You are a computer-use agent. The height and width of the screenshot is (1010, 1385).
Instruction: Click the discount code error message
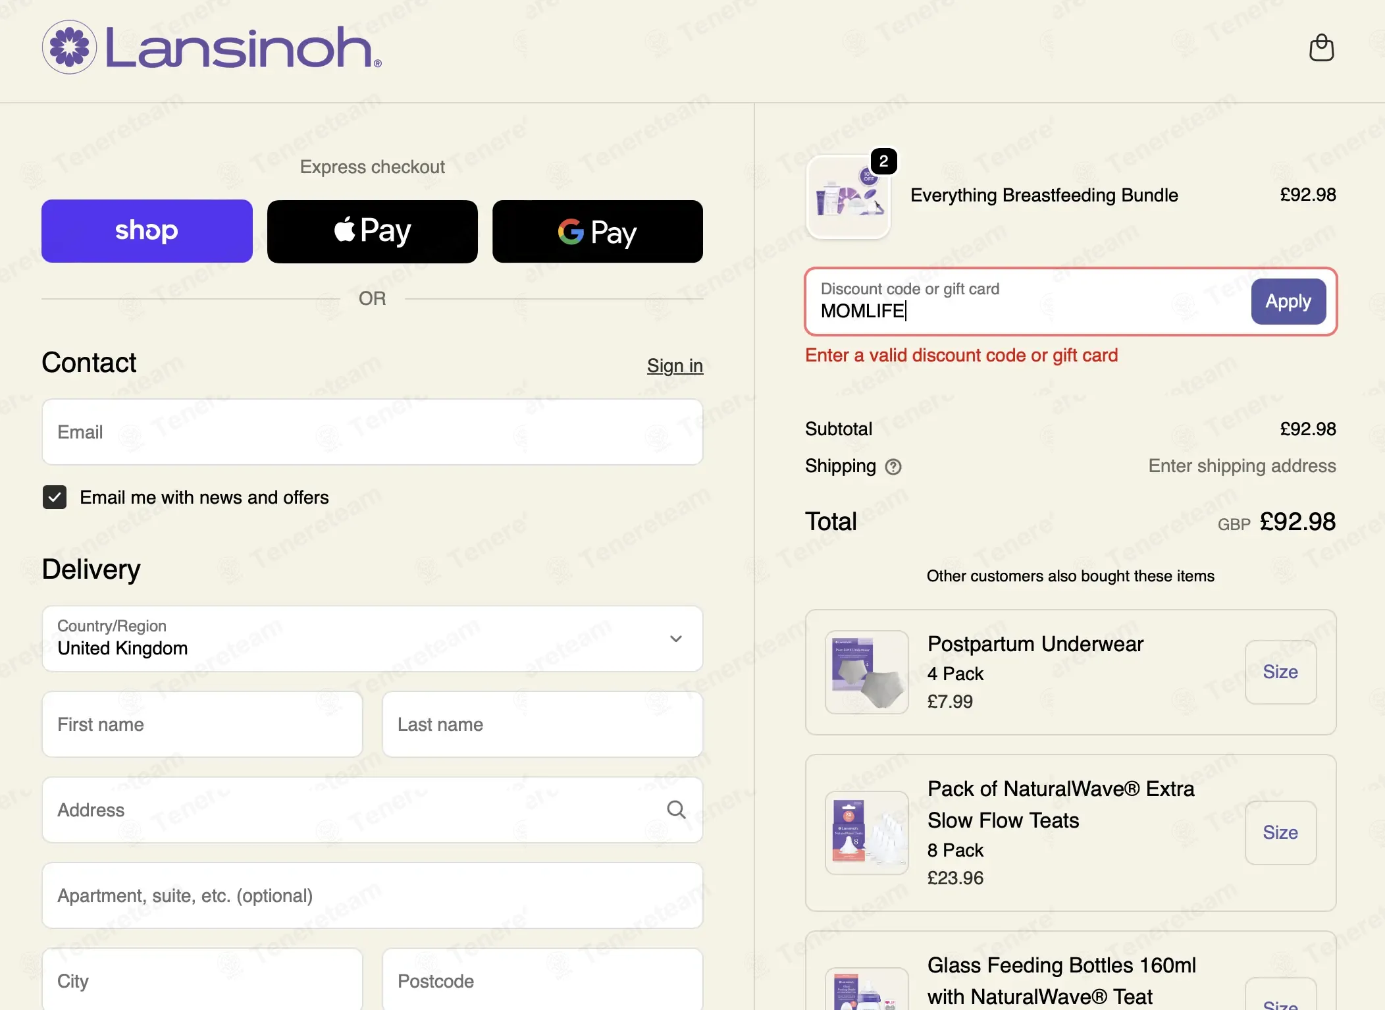[x=961, y=356]
